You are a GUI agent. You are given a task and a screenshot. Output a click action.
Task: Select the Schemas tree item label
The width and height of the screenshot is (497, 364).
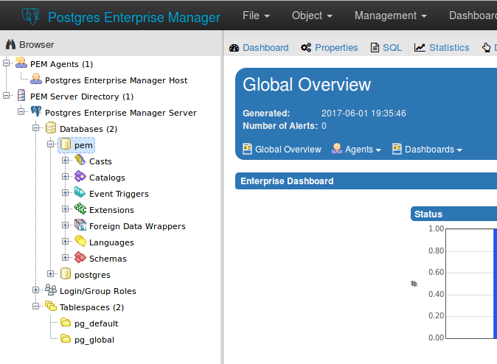(x=108, y=259)
